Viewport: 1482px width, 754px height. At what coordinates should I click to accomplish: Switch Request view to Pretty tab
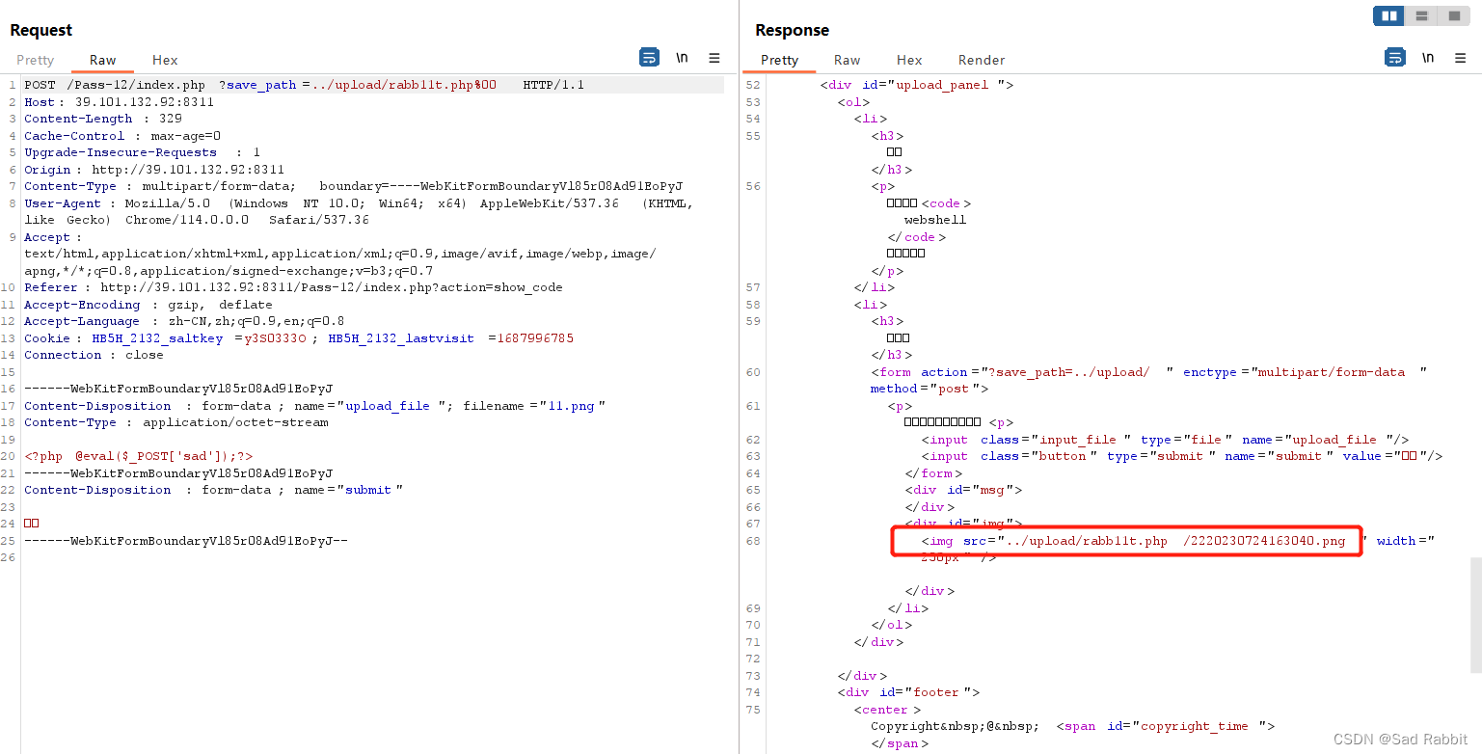click(35, 60)
